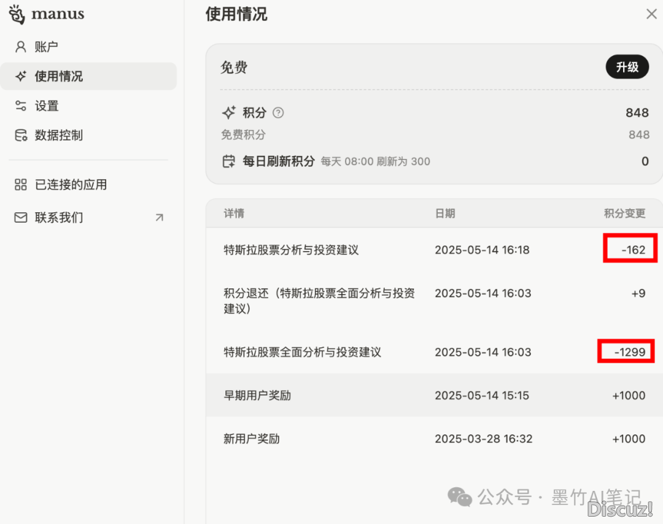This screenshot has width=663, height=524.
Task: Click the settings sliders icon
Action: click(x=21, y=106)
